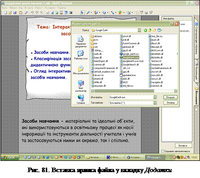Click the Cancel button in dialog
The height and width of the screenshot is (178, 200).
pyautogui.click(x=170, y=103)
